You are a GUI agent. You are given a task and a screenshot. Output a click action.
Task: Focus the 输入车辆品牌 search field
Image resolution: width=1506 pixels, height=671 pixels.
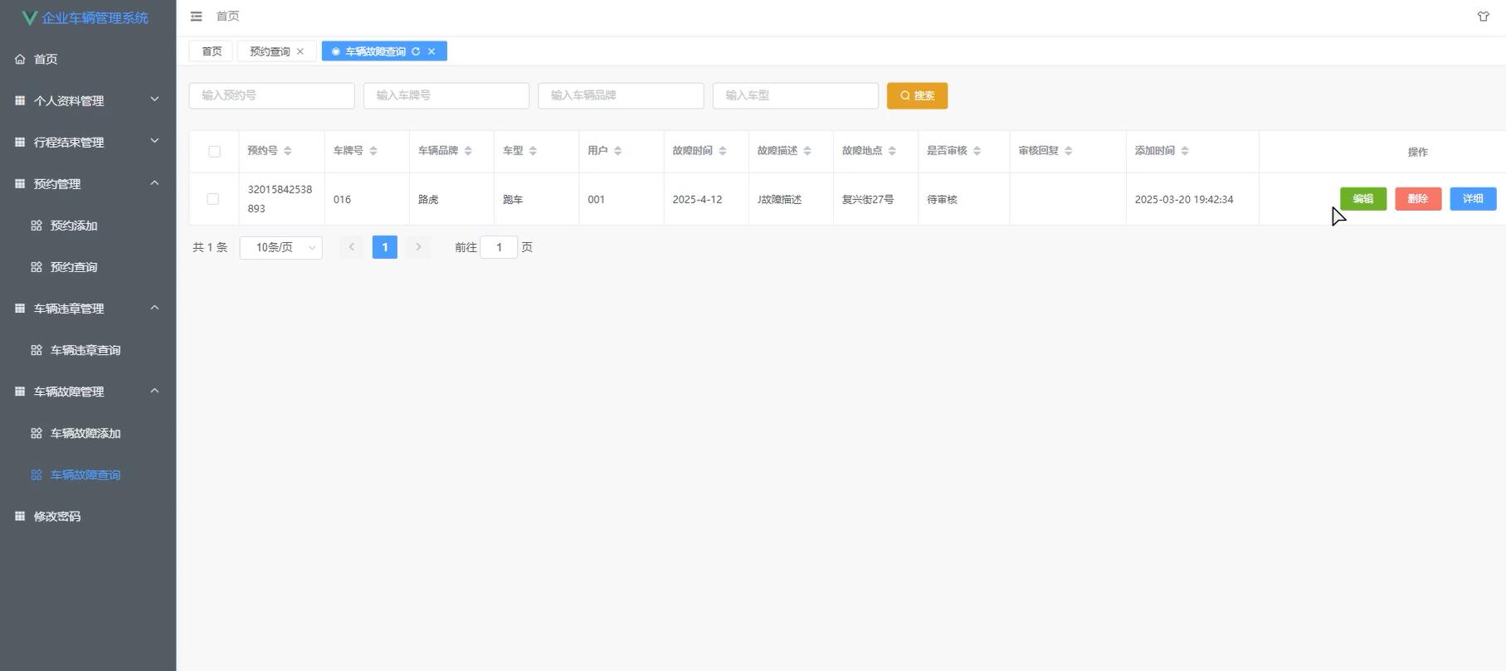(621, 95)
